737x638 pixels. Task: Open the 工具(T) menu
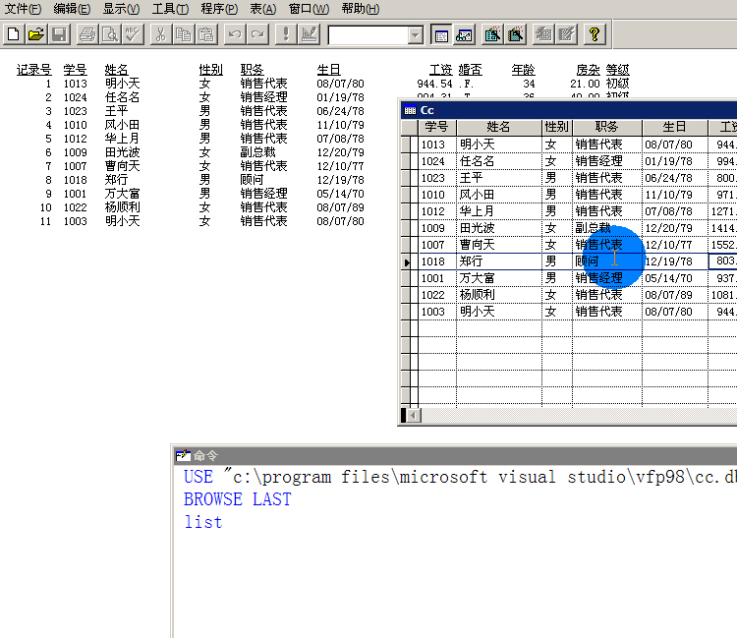coord(170,9)
